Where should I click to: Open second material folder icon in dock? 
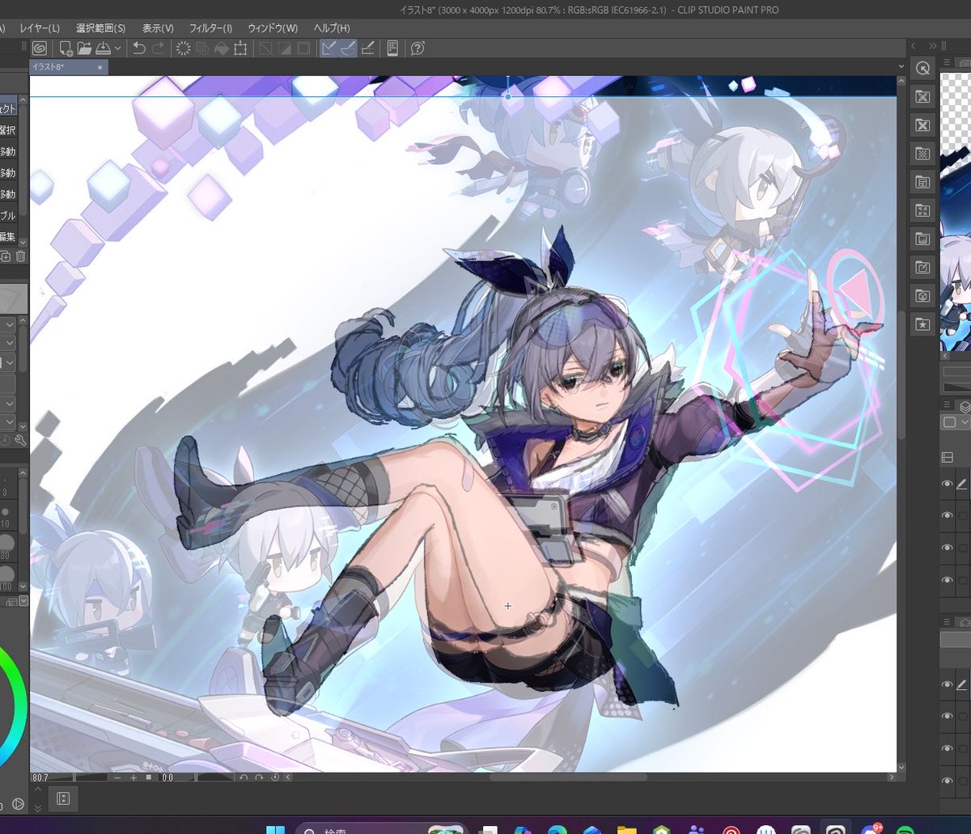922,97
